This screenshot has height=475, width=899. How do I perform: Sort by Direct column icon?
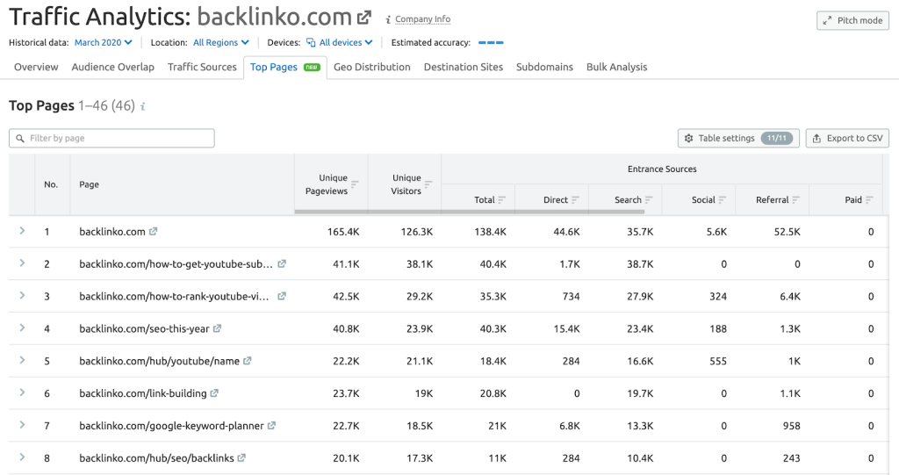(575, 199)
